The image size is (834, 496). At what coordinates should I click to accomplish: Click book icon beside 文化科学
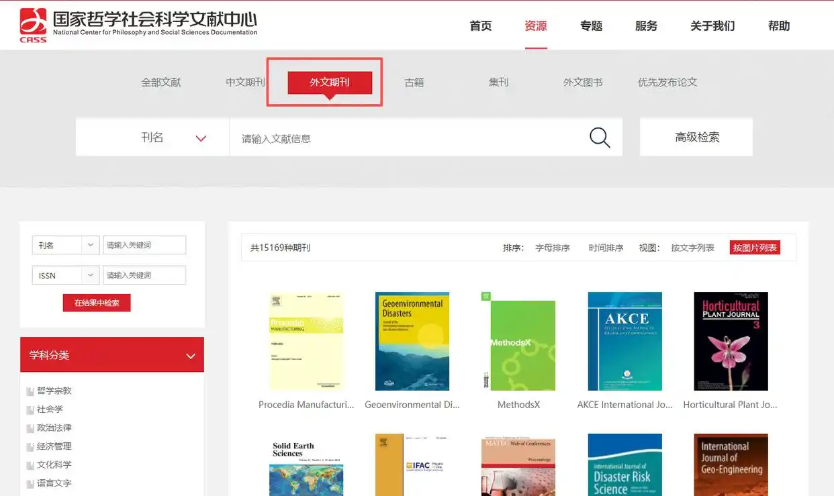[30, 465]
